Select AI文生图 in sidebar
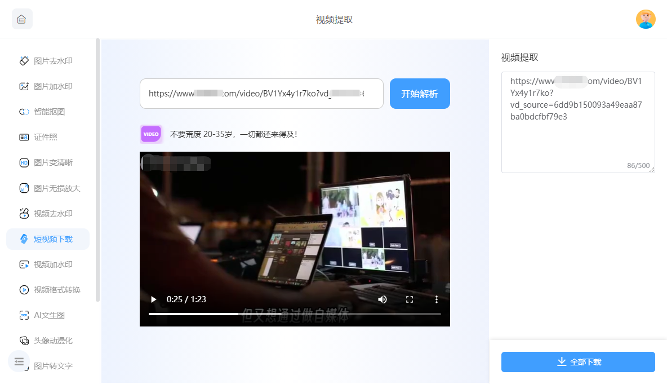Viewport: 667px width, 384px height. [x=48, y=315]
